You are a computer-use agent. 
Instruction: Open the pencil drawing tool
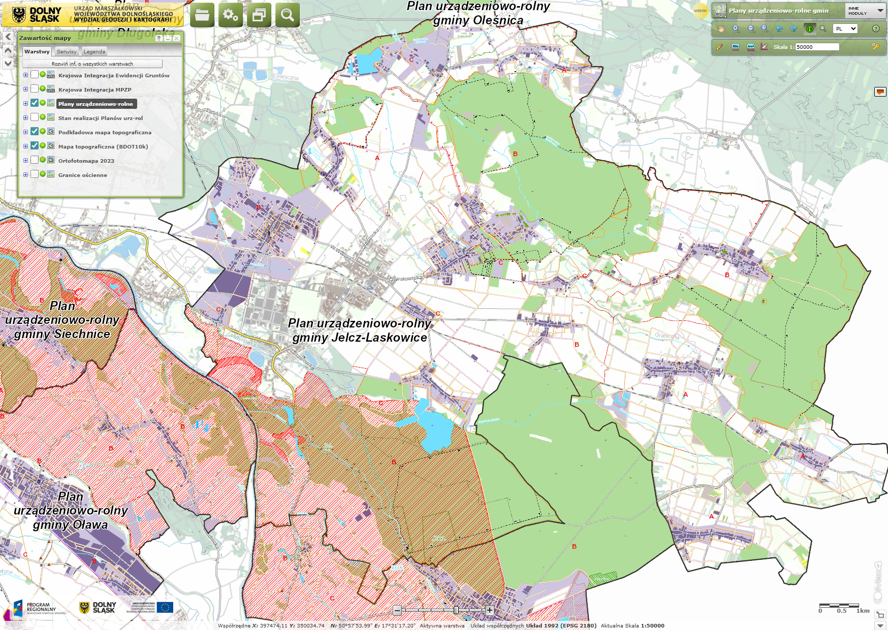coord(719,47)
